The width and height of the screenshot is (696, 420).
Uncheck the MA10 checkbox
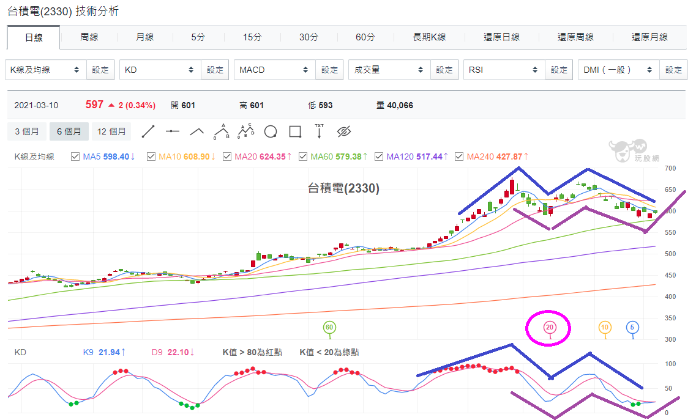151,157
